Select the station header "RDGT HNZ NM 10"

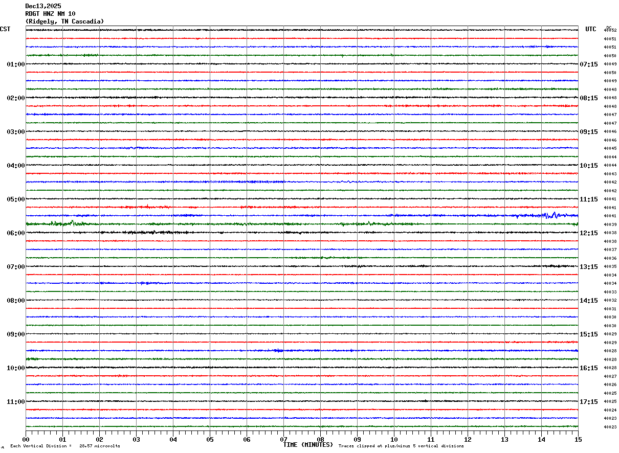tap(50, 14)
